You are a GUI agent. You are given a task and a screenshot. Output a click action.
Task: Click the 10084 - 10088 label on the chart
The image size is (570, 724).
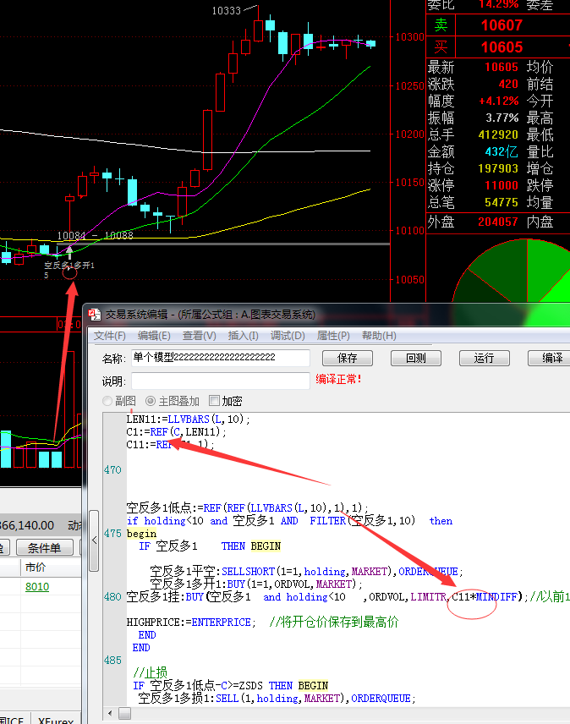tap(95, 235)
